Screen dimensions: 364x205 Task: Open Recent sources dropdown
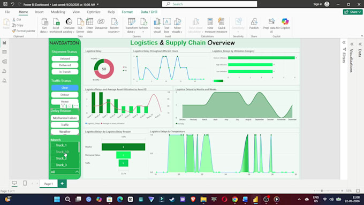114,26
